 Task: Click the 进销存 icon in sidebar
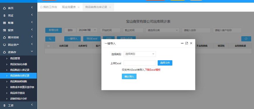tap(5, 52)
